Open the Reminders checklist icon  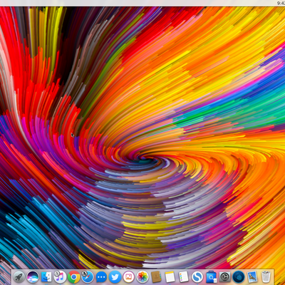184,277
